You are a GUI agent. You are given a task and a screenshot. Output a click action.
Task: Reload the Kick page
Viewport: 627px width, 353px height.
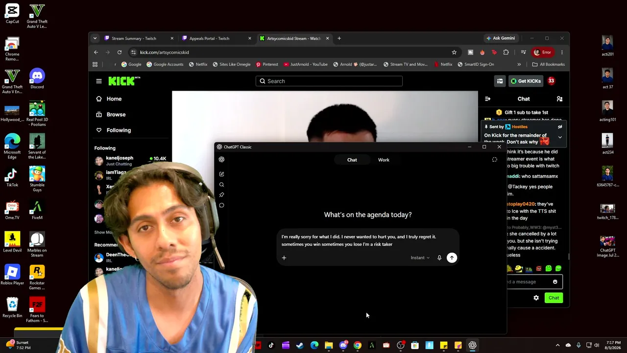pos(120,52)
